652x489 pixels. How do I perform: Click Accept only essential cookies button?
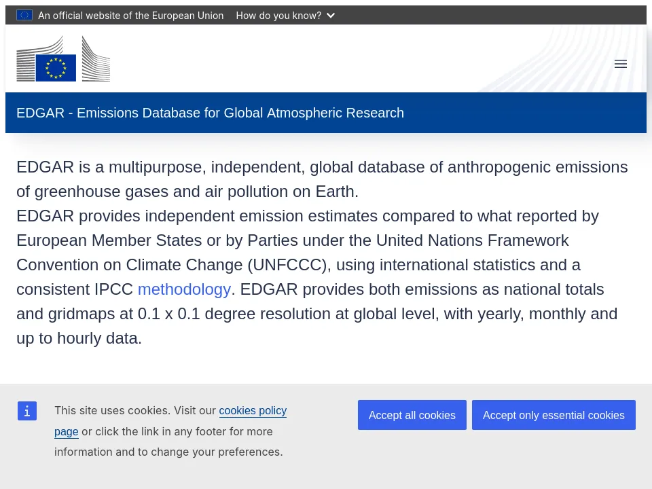tap(554, 415)
